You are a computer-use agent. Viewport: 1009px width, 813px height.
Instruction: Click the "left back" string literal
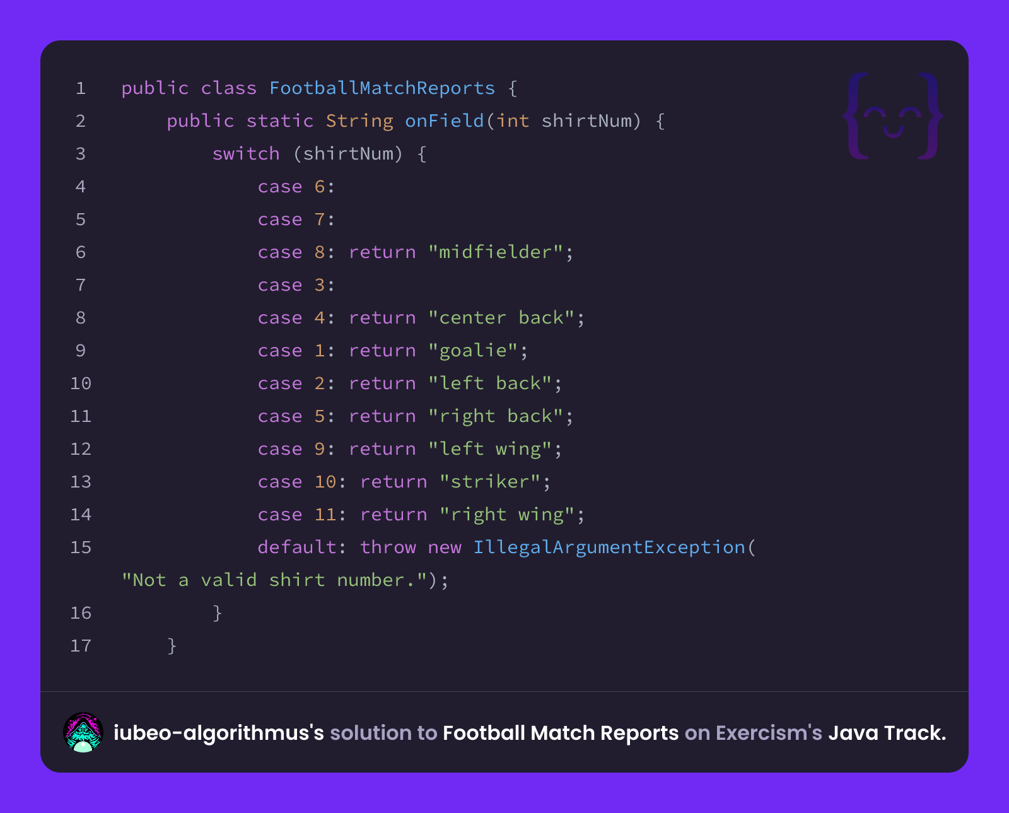coord(489,383)
